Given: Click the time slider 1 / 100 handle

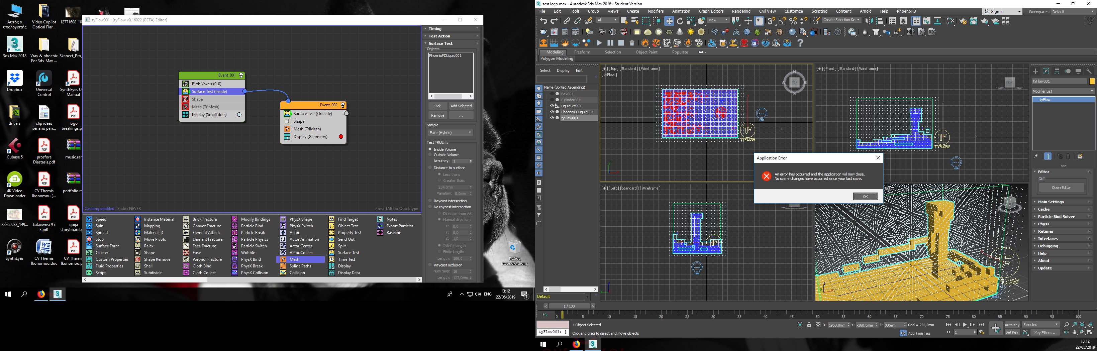Looking at the screenshot, I should (x=569, y=306).
